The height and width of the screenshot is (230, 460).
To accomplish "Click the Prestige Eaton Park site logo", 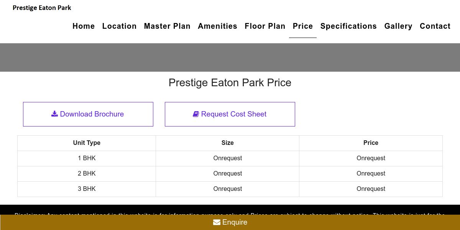I will [x=42, y=8].
